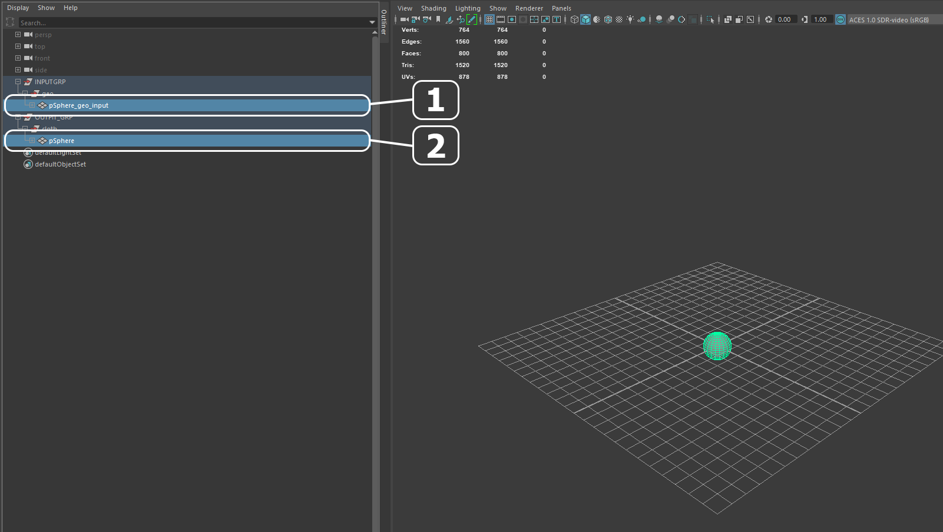This screenshot has height=532, width=943.
Task: Toggle the Field Chart icon
Action: coord(534,19)
